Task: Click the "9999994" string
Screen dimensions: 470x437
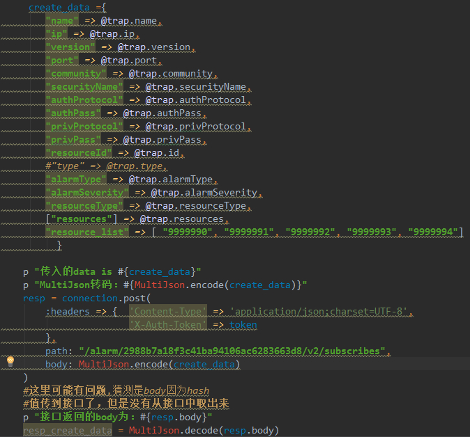Action: pos(433,232)
